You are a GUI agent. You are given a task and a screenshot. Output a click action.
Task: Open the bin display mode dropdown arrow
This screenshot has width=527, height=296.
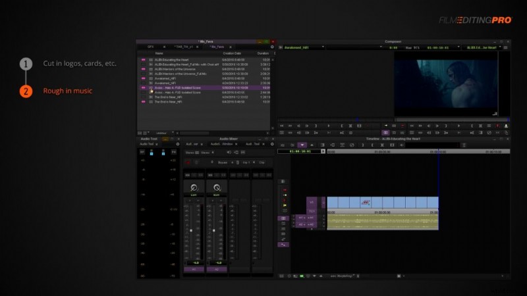pos(148,134)
